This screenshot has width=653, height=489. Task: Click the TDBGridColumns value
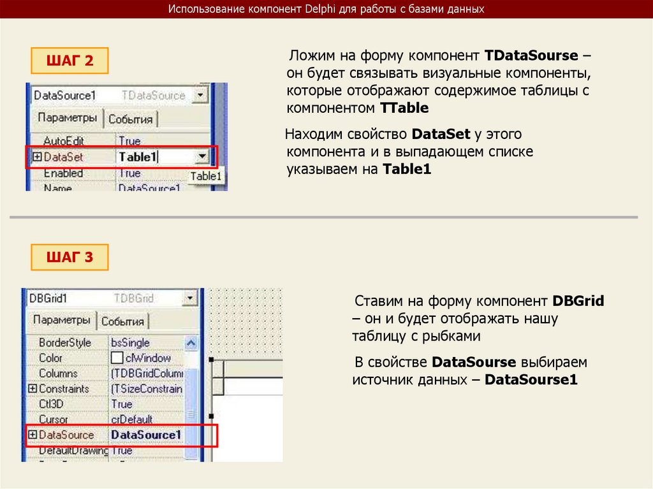(147, 373)
